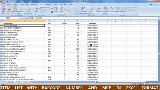Image resolution: width=160 pixels, height=90 pixels.
Task: Select column E header
Action: pyautogui.click(x=93, y=21)
